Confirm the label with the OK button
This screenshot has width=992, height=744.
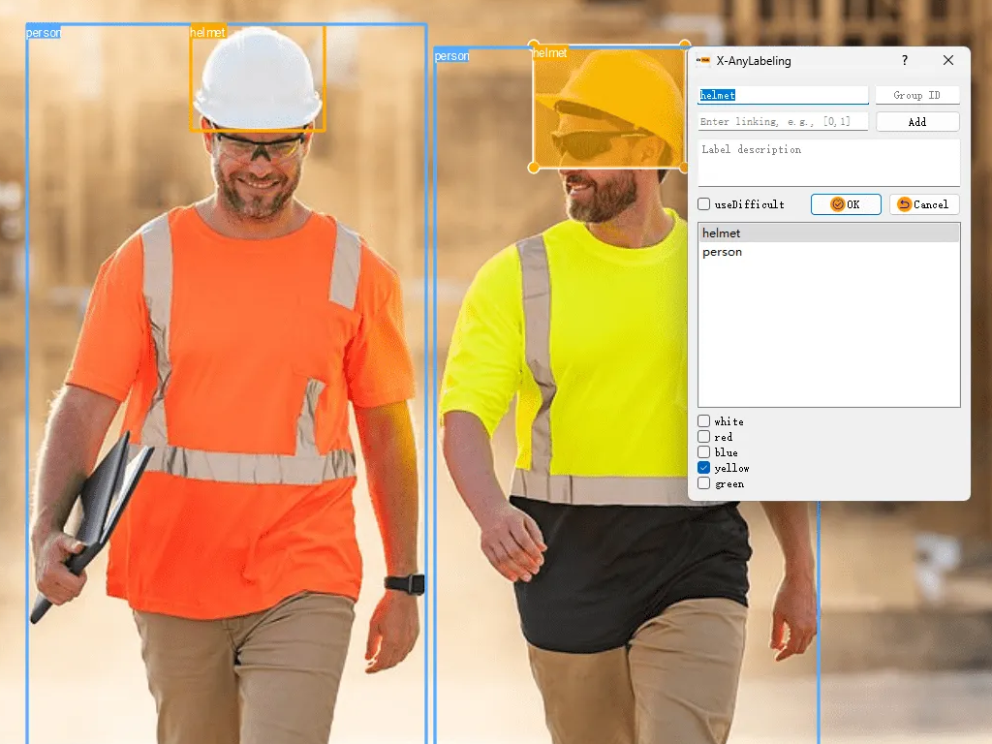[846, 204]
